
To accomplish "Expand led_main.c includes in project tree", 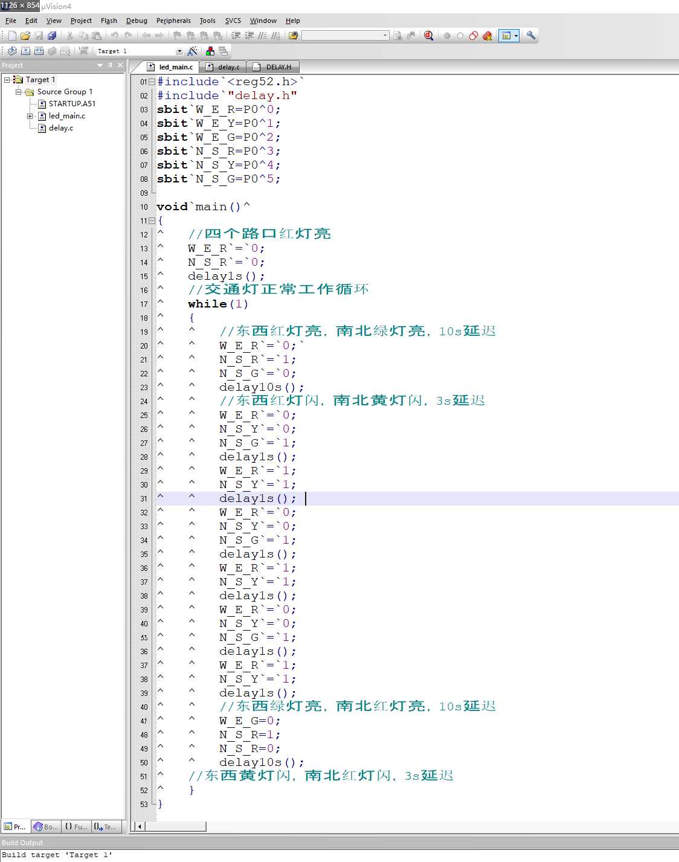I will pos(30,116).
